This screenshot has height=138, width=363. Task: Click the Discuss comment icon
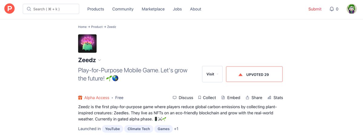[x=175, y=98]
